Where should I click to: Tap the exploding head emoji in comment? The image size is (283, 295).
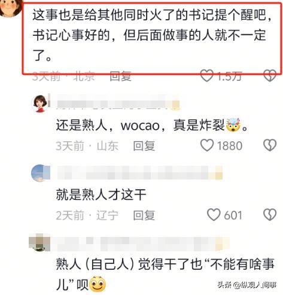(x=233, y=125)
